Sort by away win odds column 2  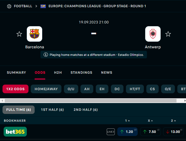[x=173, y=121]
